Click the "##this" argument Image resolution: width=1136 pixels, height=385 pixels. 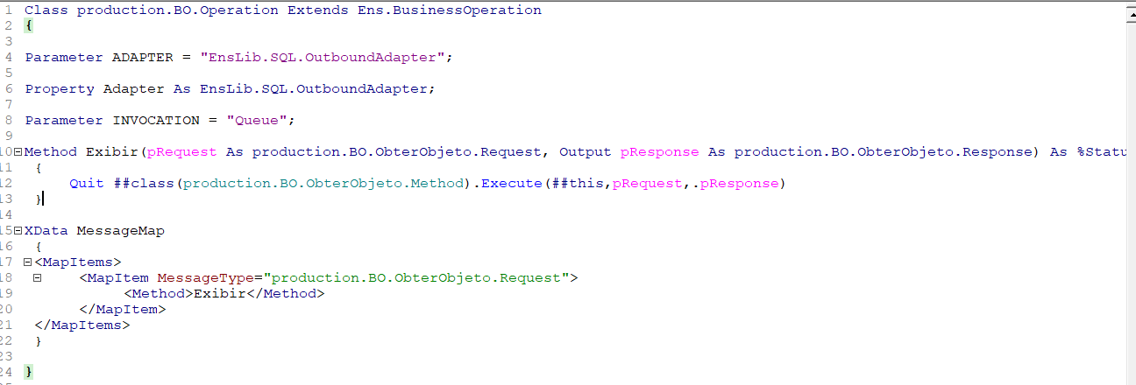pyautogui.click(x=577, y=184)
